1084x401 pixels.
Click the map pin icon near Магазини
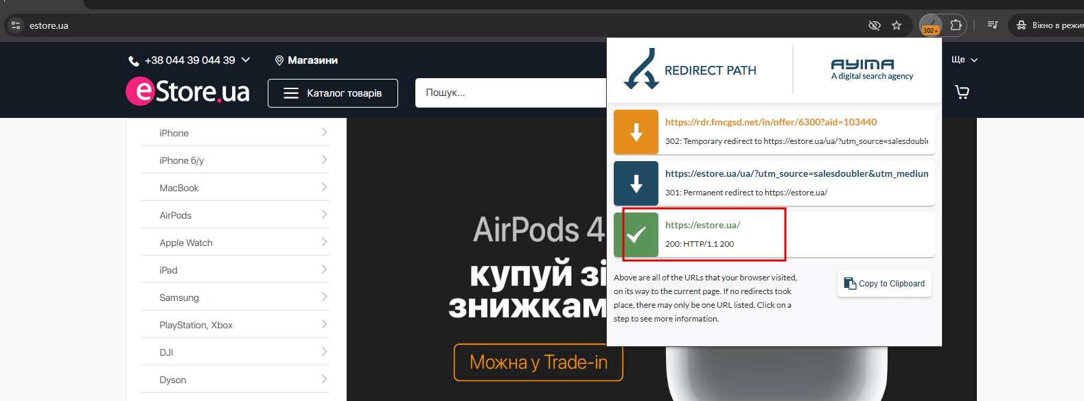pyautogui.click(x=279, y=60)
